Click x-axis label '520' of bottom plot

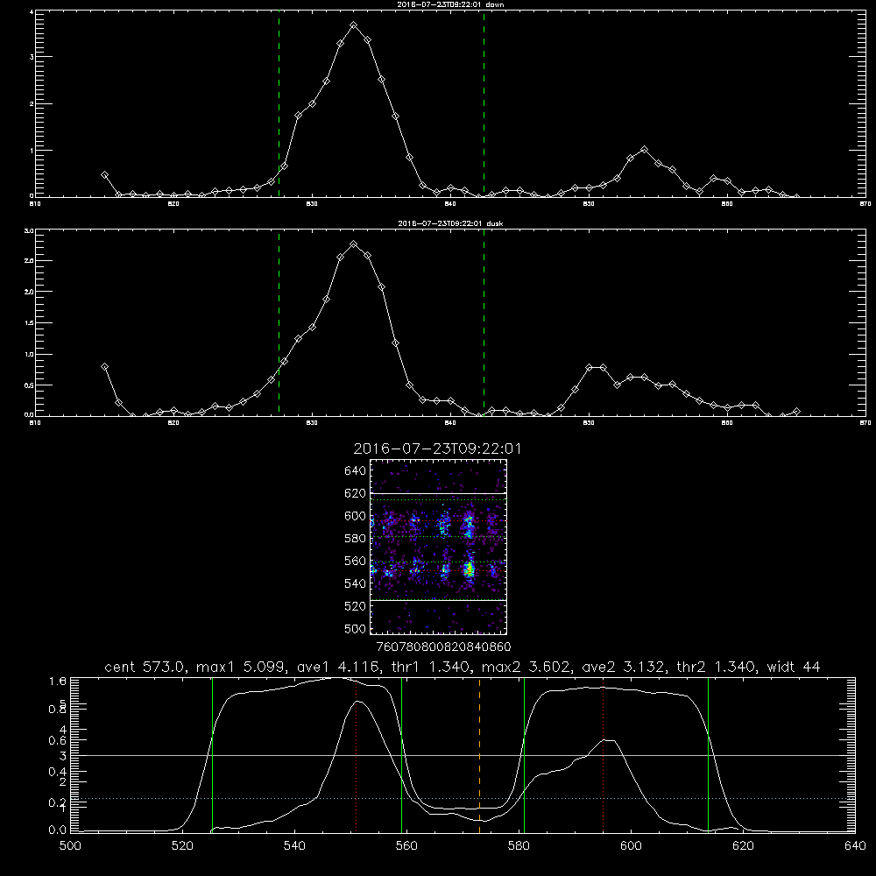(182, 846)
